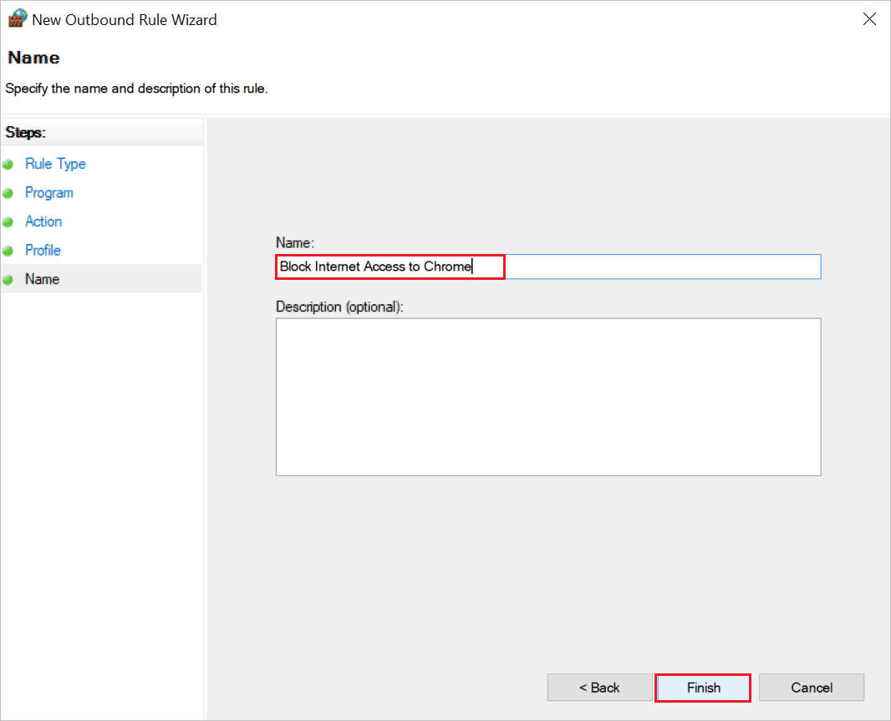Select the Name step in sidebar
Image resolution: width=891 pixels, height=721 pixels.
pos(42,279)
